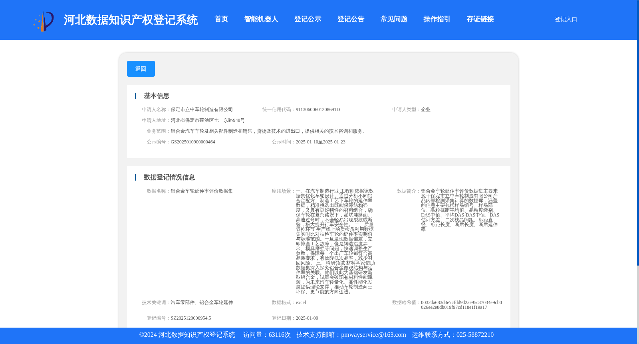Open 存证链接 page
639x344 pixels.
480,19
